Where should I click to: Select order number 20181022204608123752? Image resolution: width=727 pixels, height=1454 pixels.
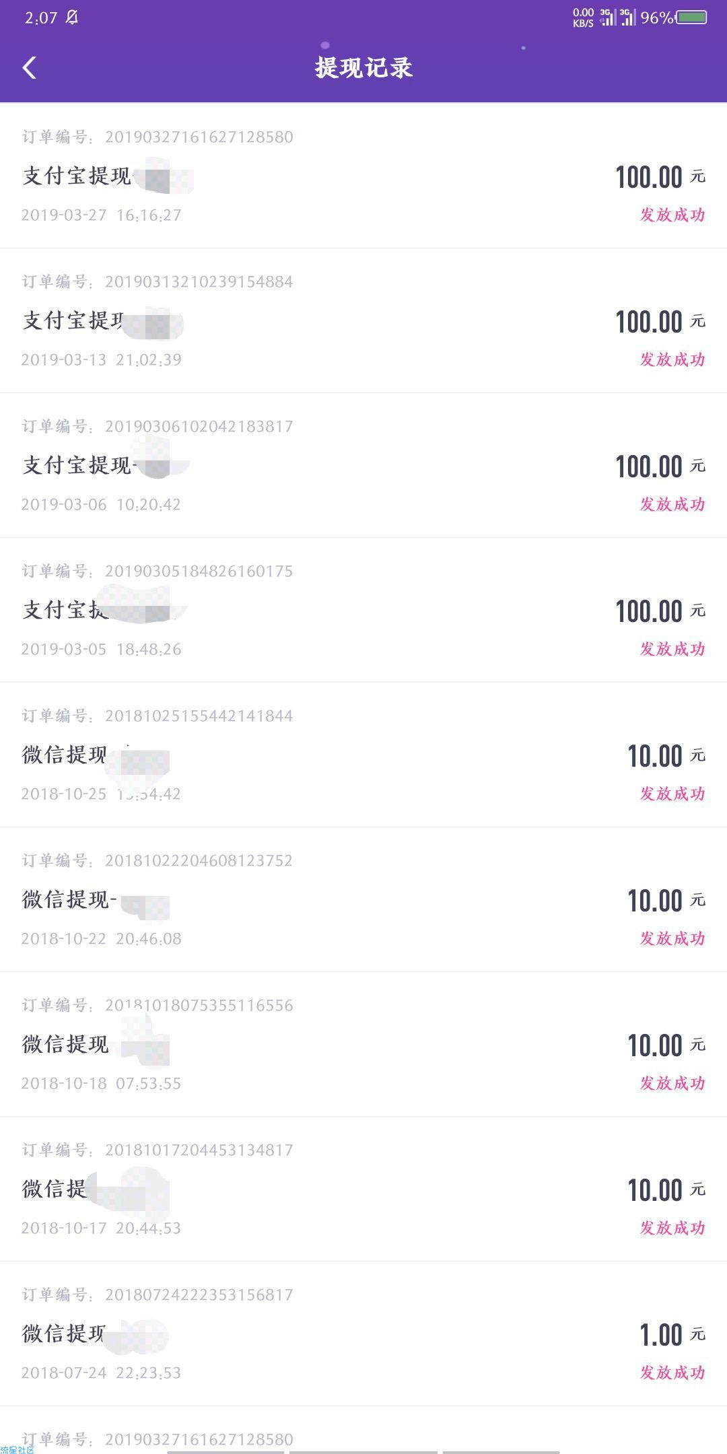point(199,860)
